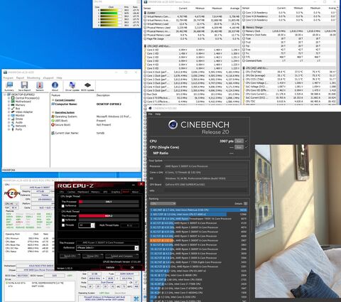The height and width of the screenshot is (302, 341).
Task: Click the Save Report floppy icon
Action: click(x=24, y=86)
